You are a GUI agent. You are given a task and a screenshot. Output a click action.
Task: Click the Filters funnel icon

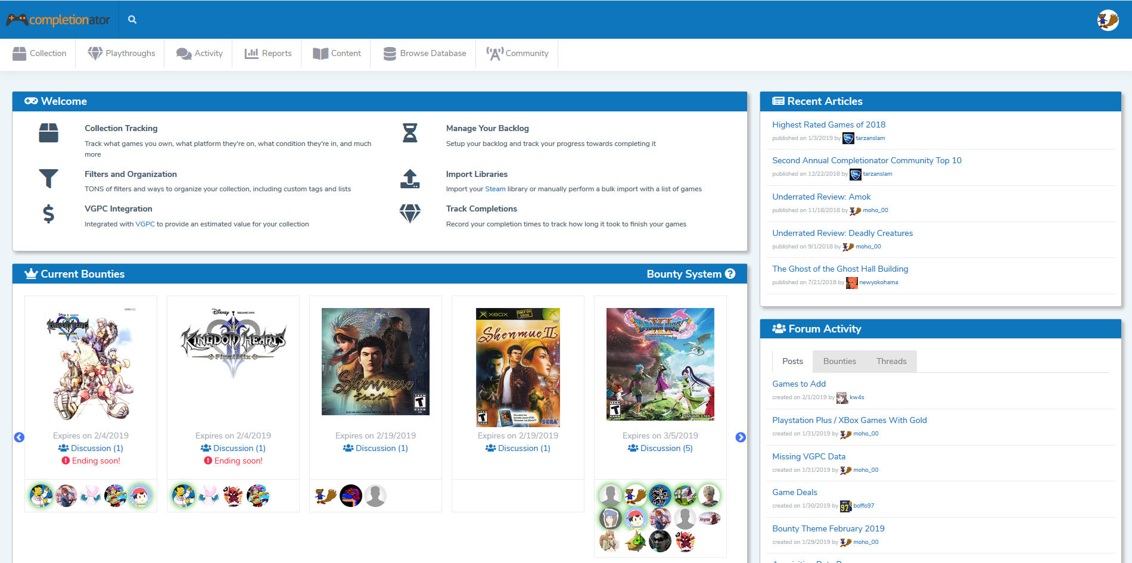[x=48, y=179]
